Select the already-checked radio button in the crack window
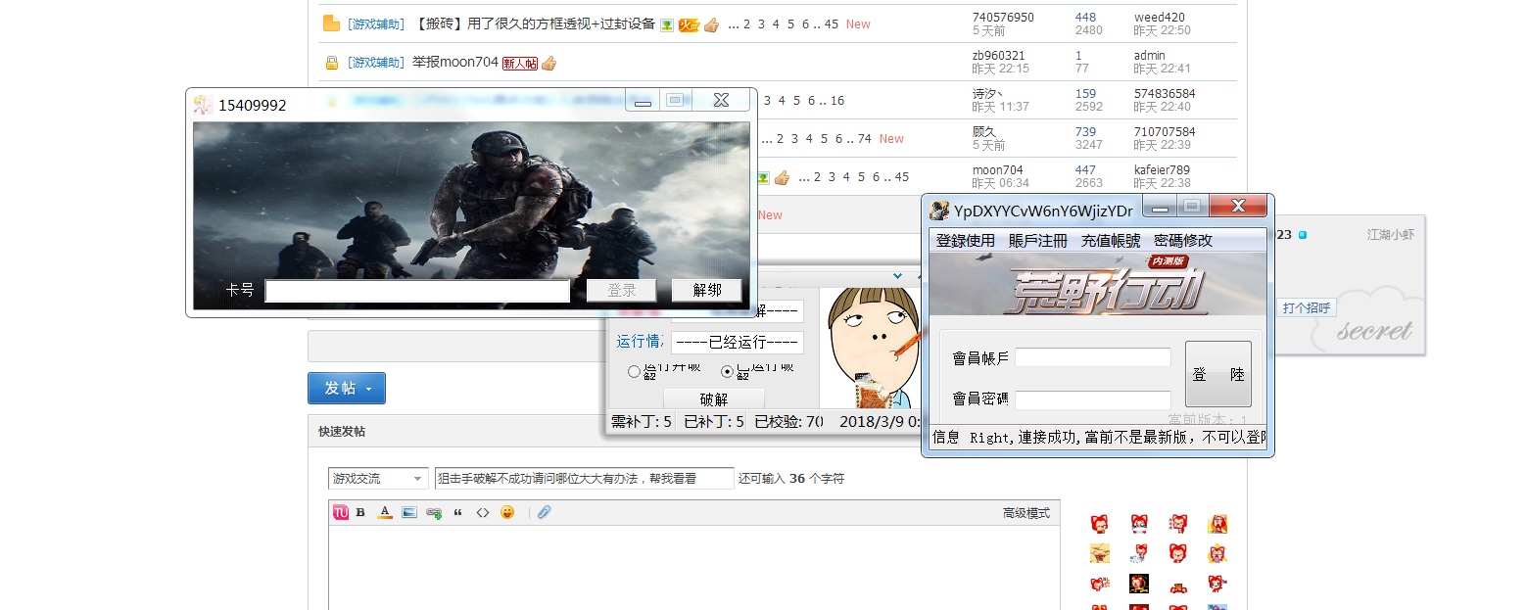The width and height of the screenshot is (1526, 610). tap(727, 371)
